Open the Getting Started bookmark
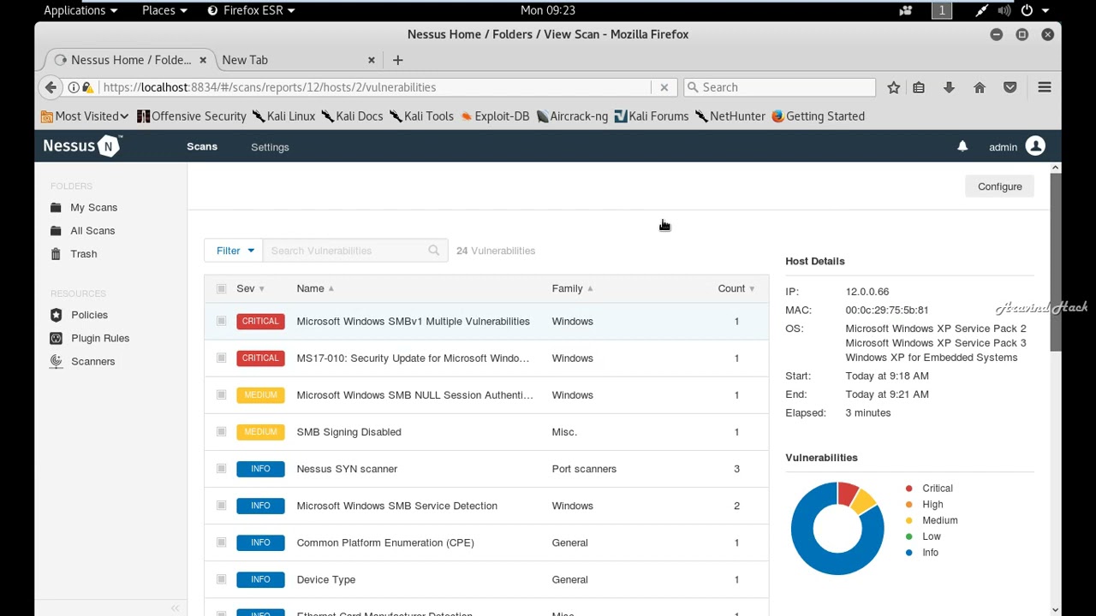 818,116
